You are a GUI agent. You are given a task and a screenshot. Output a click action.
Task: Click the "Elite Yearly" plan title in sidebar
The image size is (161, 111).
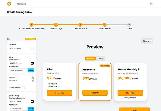14,96
